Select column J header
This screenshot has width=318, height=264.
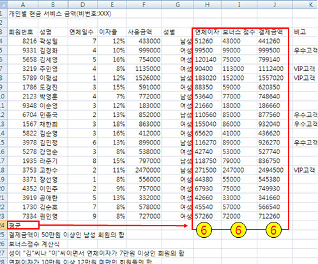pyautogui.click(x=275, y=4)
